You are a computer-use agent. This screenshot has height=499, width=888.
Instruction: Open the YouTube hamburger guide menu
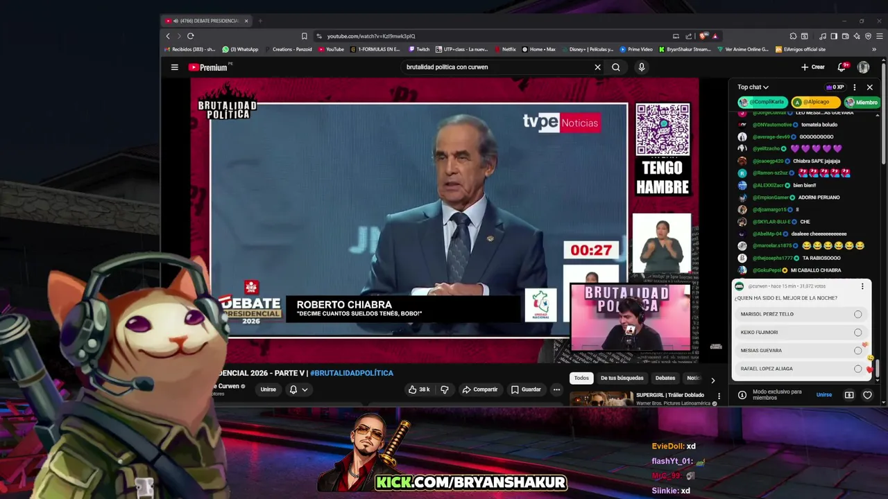pyautogui.click(x=175, y=67)
